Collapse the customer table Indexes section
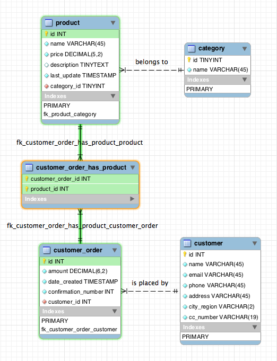 coord(255,327)
